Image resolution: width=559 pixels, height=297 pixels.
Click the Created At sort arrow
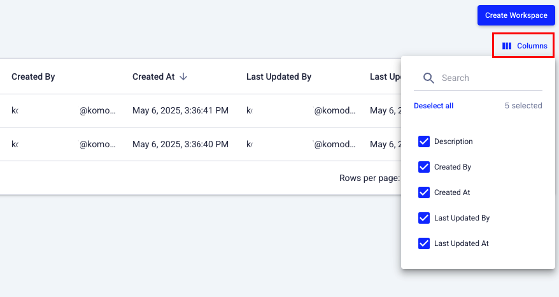183,76
